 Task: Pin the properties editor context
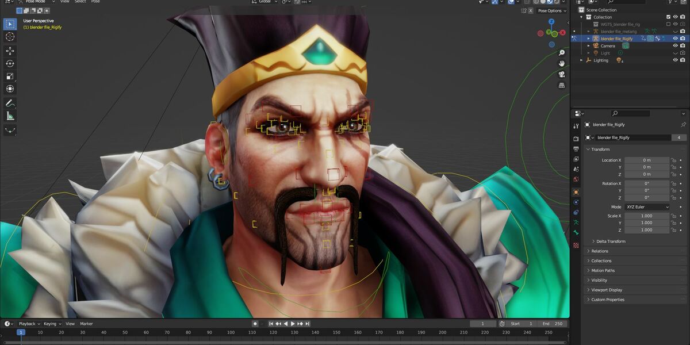pos(683,124)
